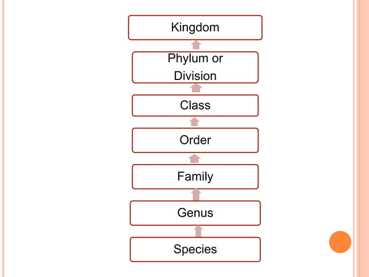The height and width of the screenshot is (277, 369).
Task: Click the pink striped right border
Action: pyautogui.click(x=361, y=139)
